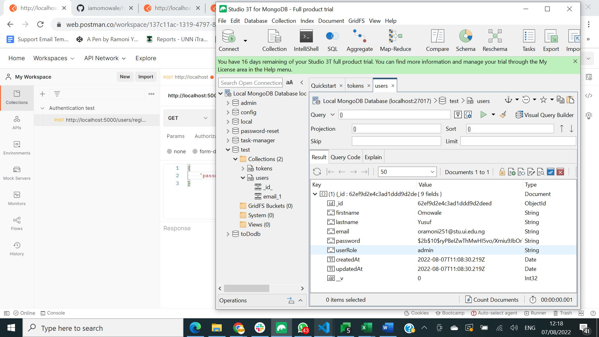Select the form-data radio button in Postman
This screenshot has height=337, width=599.
(x=195, y=151)
